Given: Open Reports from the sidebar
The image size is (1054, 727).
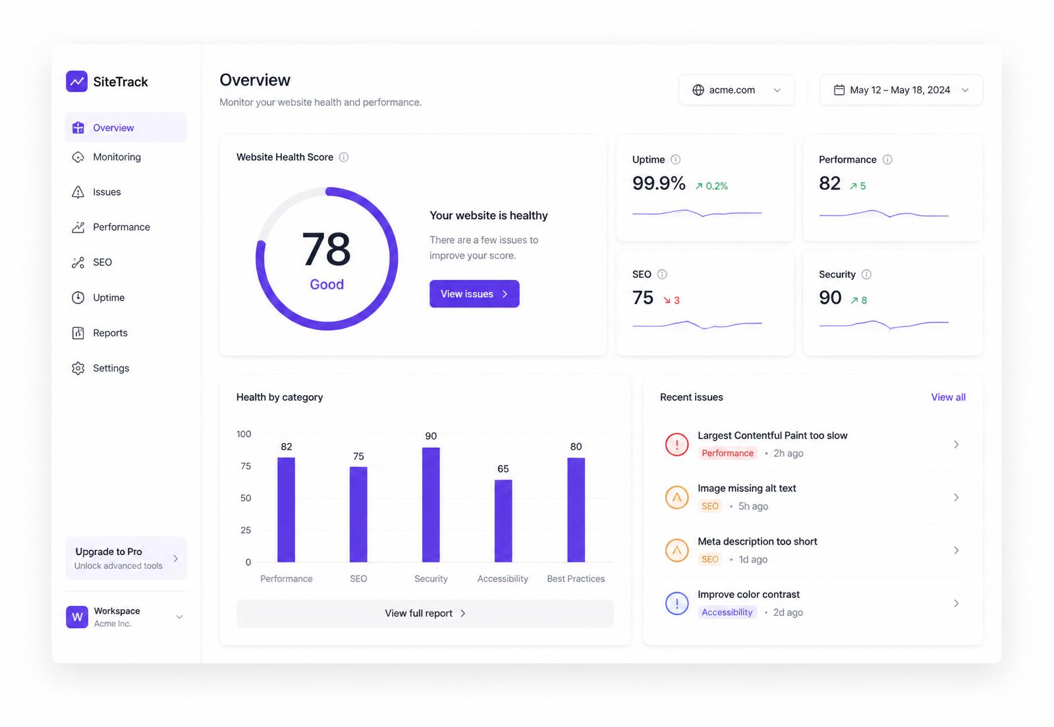Looking at the screenshot, I should (x=126, y=333).
